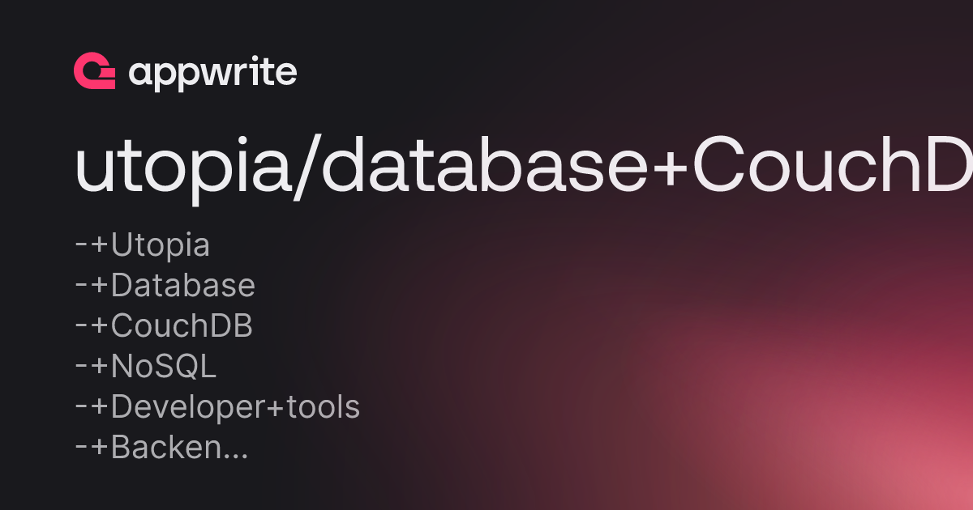Select the appwrite wordmark text
The width and height of the screenshot is (973, 510).
click(213, 74)
